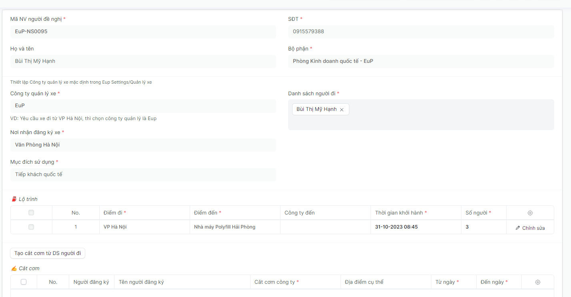Tick checkbox for route row 1
This screenshot has width=571, height=297.
pos(31,227)
